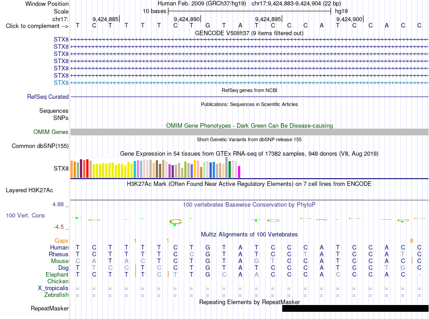Select the Mouse alignment row label

coord(60,261)
